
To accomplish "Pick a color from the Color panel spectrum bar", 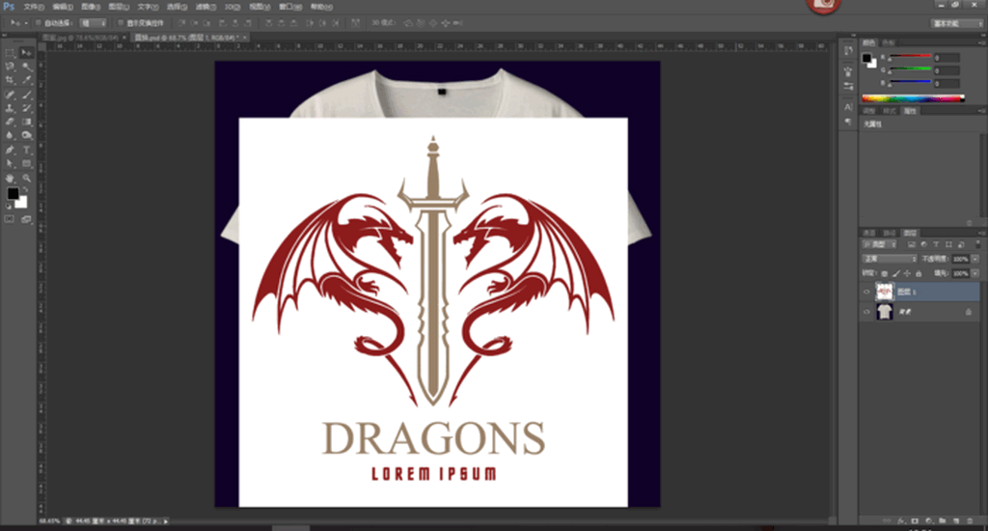I will (913, 98).
